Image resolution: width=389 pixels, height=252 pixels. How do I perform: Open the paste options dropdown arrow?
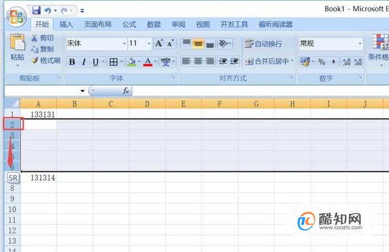[17, 66]
